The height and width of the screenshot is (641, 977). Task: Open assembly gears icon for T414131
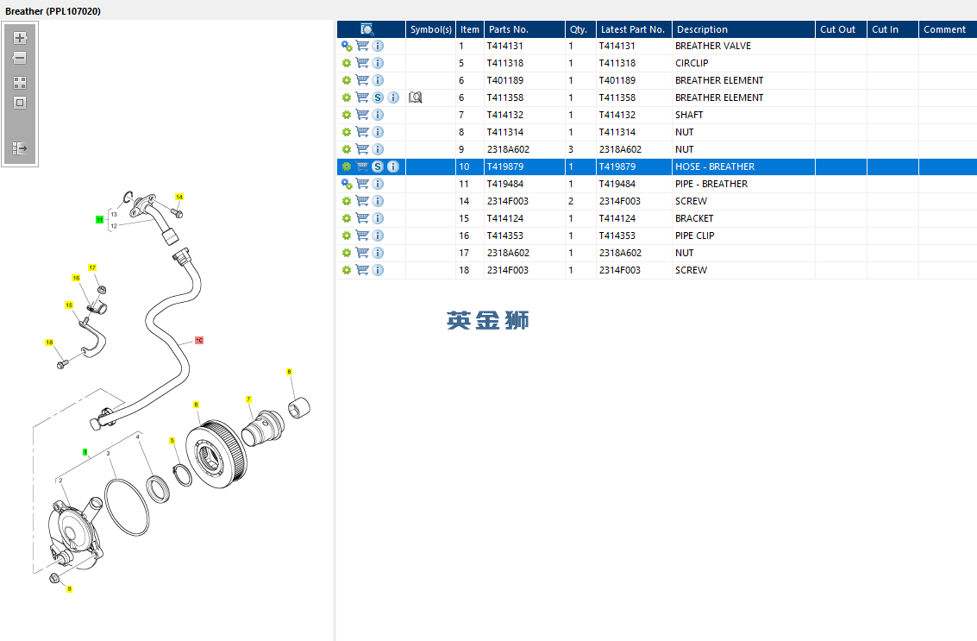pyautogui.click(x=347, y=46)
